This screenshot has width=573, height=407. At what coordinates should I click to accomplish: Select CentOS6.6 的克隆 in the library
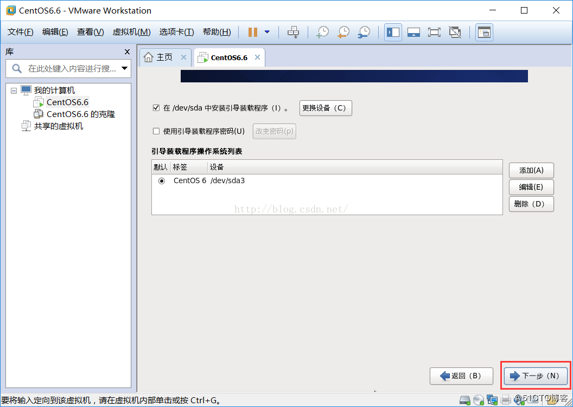81,114
